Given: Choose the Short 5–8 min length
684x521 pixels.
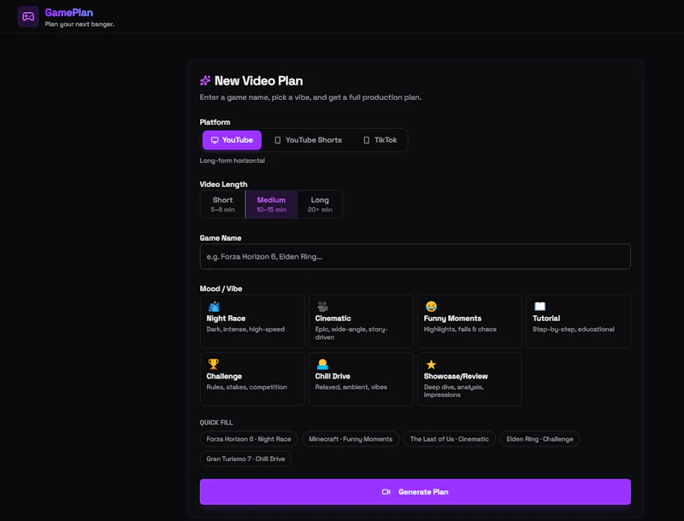Looking at the screenshot, I should [x=223, y=204].
